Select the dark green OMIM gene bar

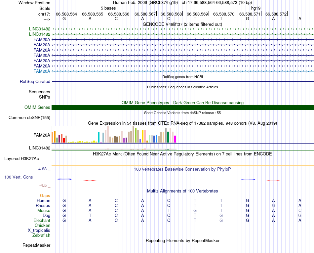point(182,107)
